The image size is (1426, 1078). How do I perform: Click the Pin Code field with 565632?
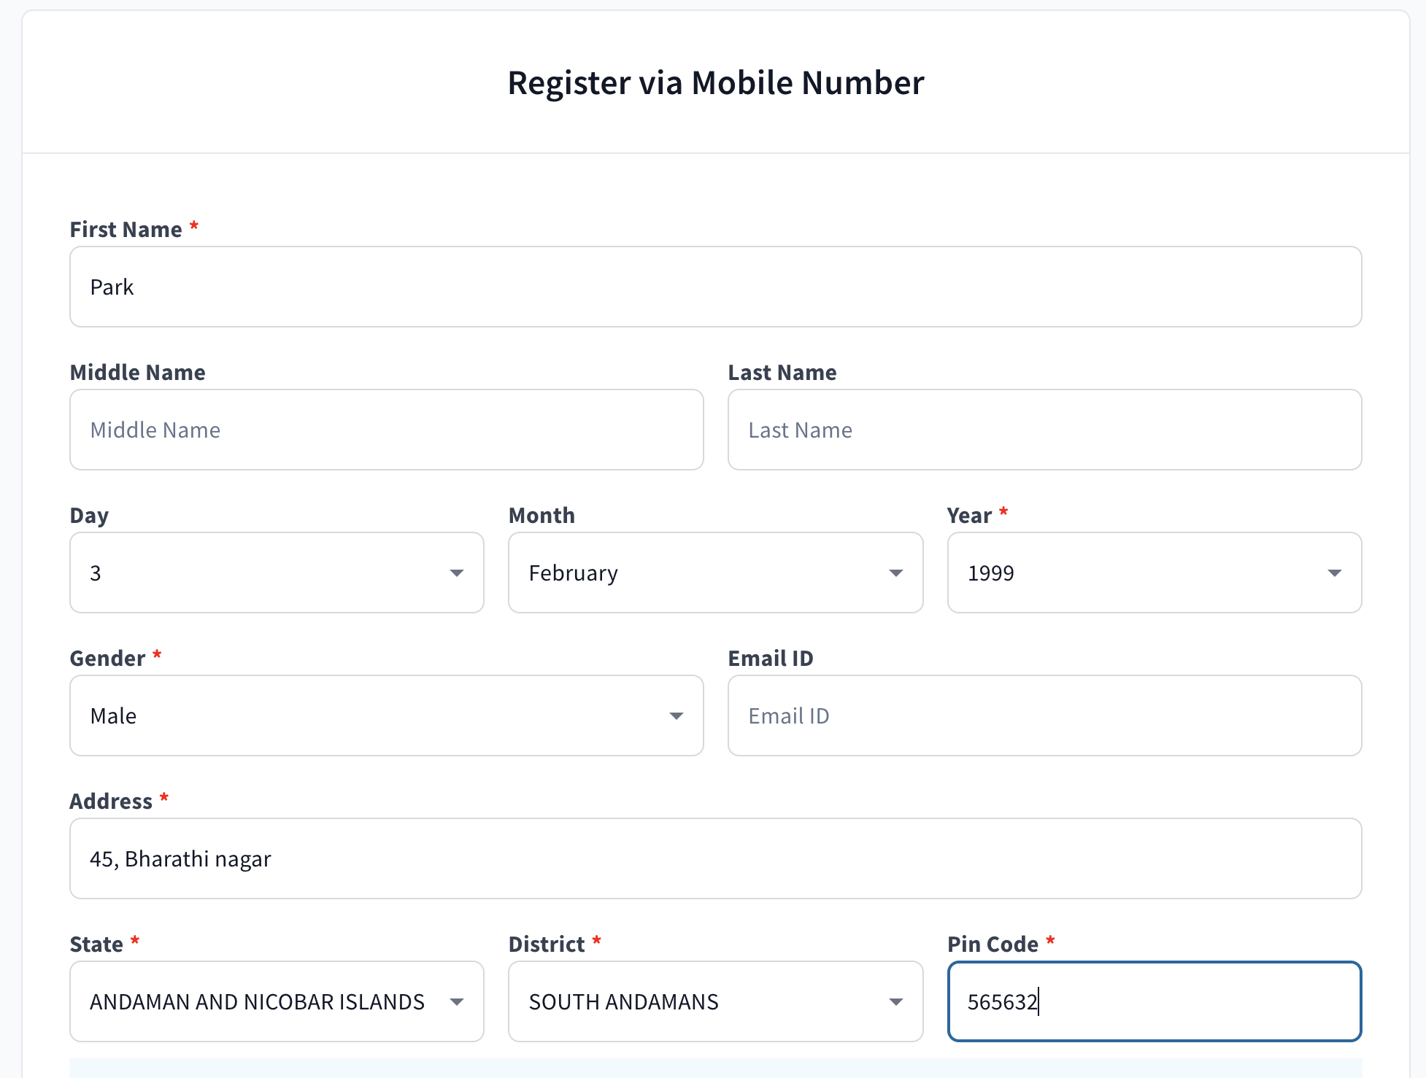pos(1154,1001)
